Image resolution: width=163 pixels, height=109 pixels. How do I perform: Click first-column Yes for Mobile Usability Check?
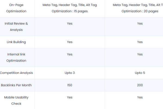(x=70, y=97)
